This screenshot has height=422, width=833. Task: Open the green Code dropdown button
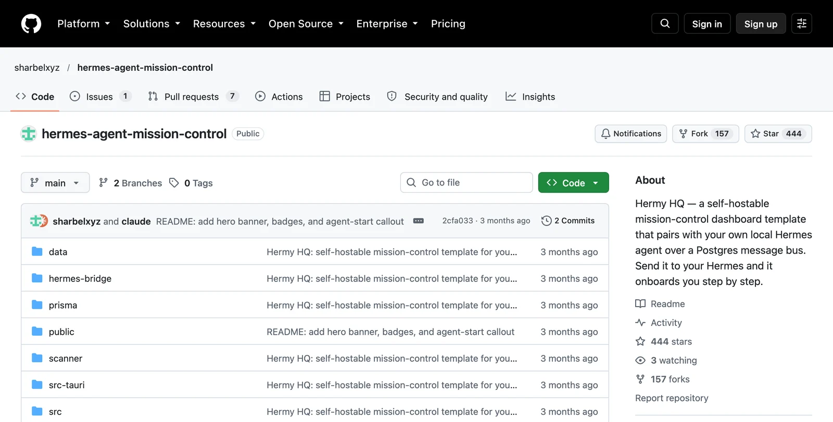(x=573, y=182)
